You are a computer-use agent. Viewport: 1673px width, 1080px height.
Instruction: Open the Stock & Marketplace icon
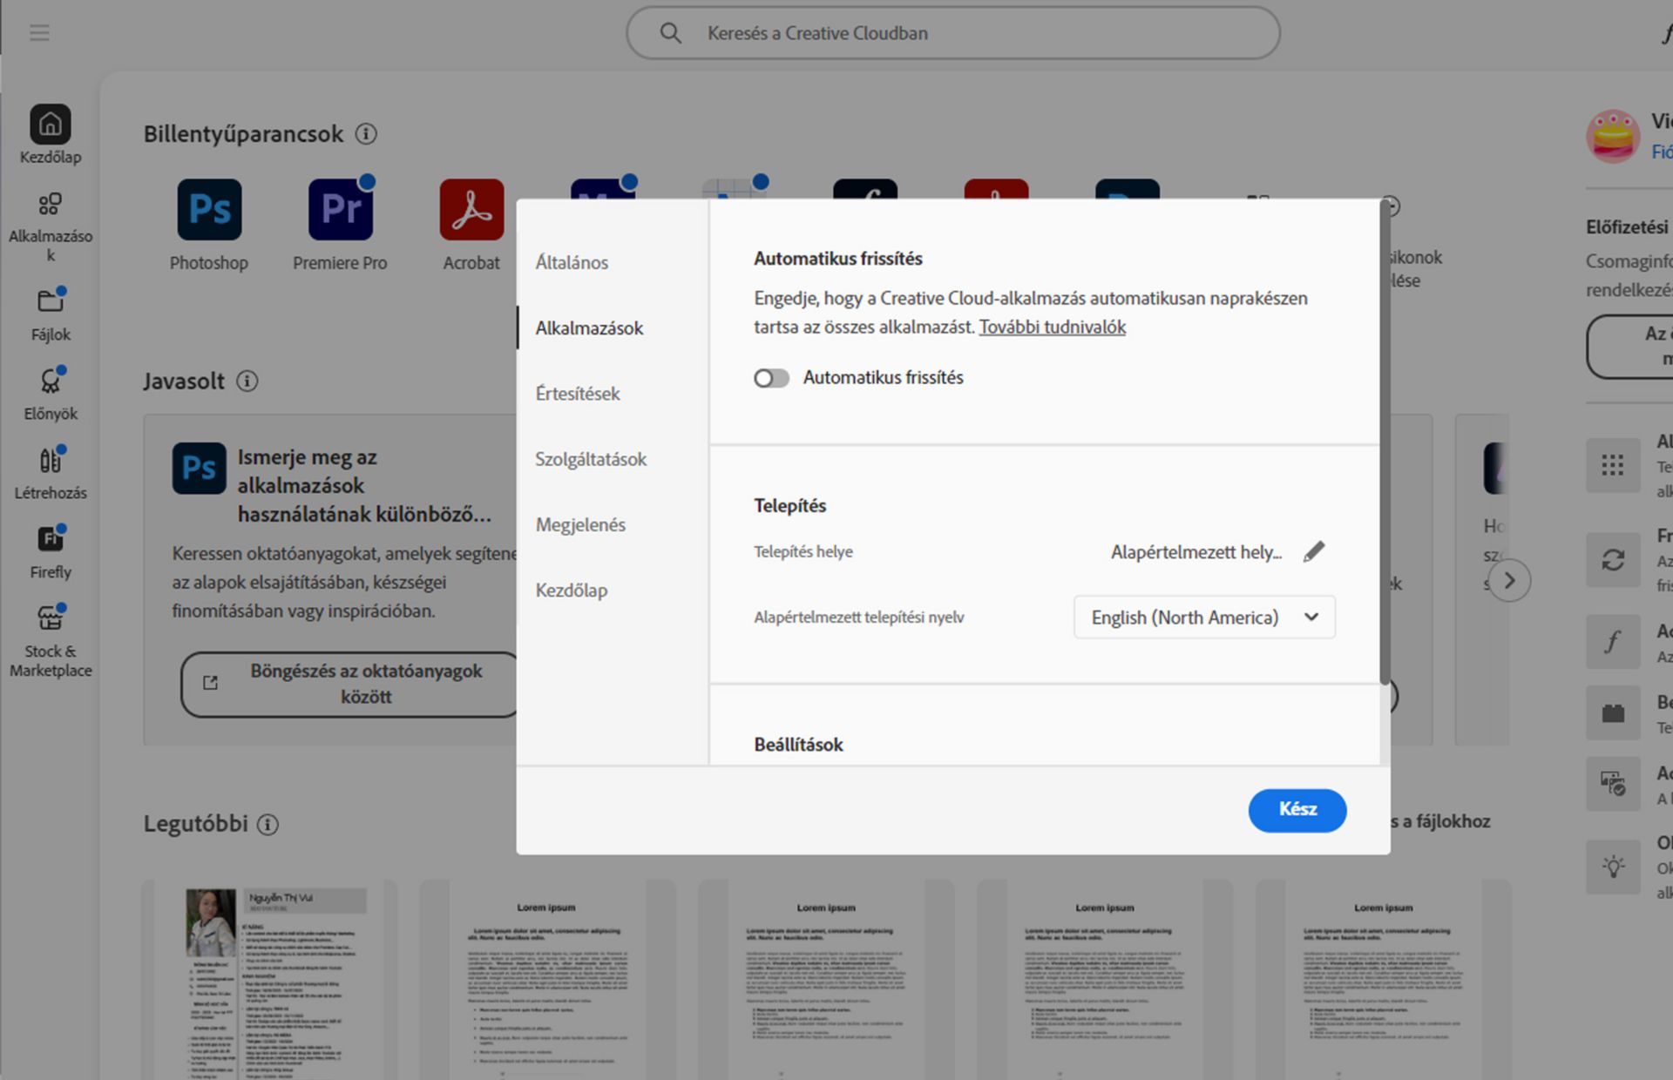50,618
